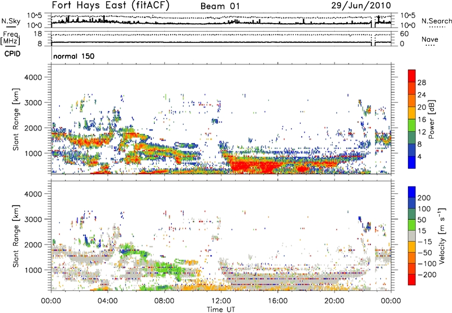The image size is (452, 313).
Task: Click the 'Fort Hays East (fitACF)' title
Action: click(x=111, y=5)
